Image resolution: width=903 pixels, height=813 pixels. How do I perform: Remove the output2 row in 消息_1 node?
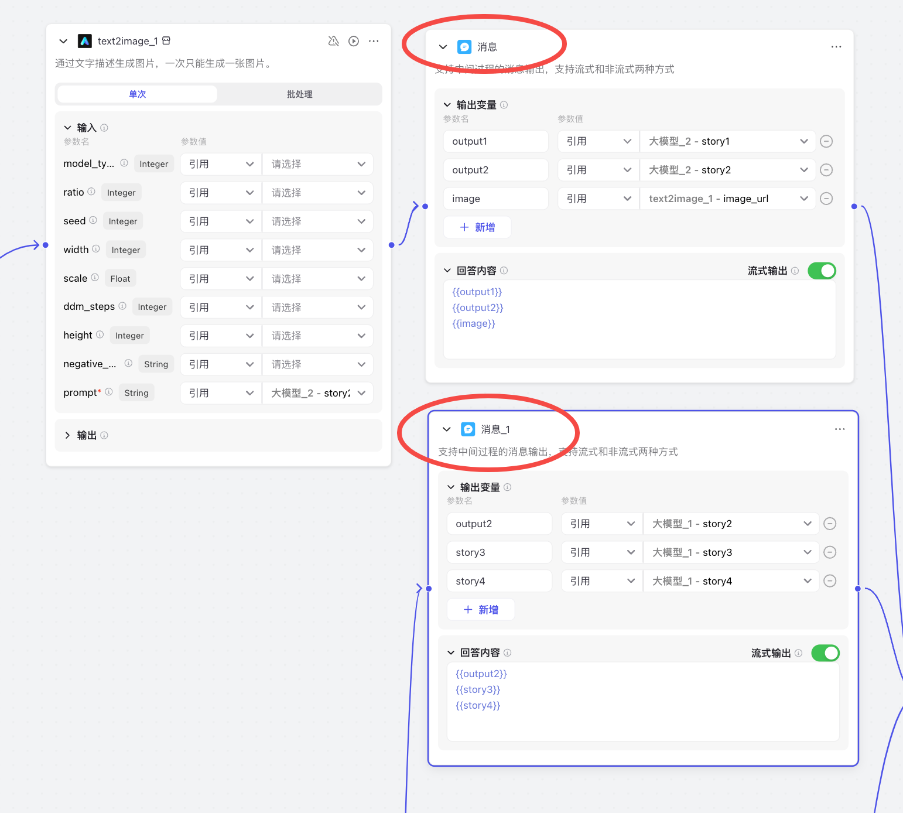830,524
